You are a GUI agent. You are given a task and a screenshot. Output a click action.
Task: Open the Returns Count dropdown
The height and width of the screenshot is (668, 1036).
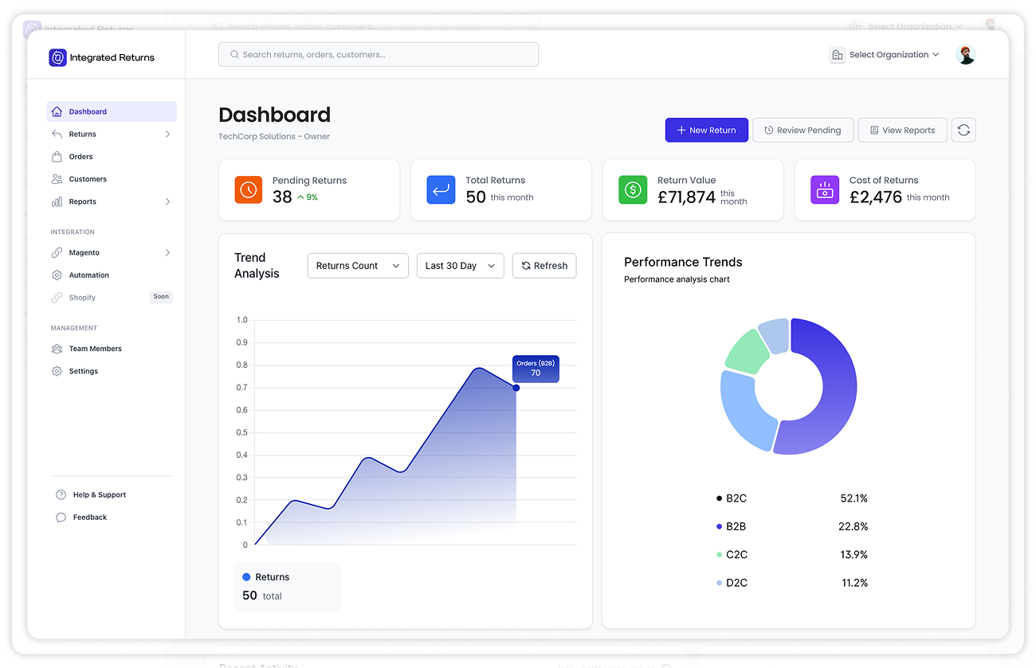[x=357, y=266]
